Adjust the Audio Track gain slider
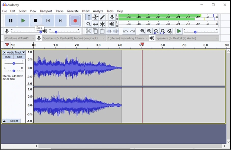Image resolution: width=231 pixels, height=150 pixels. coord(14,63)
